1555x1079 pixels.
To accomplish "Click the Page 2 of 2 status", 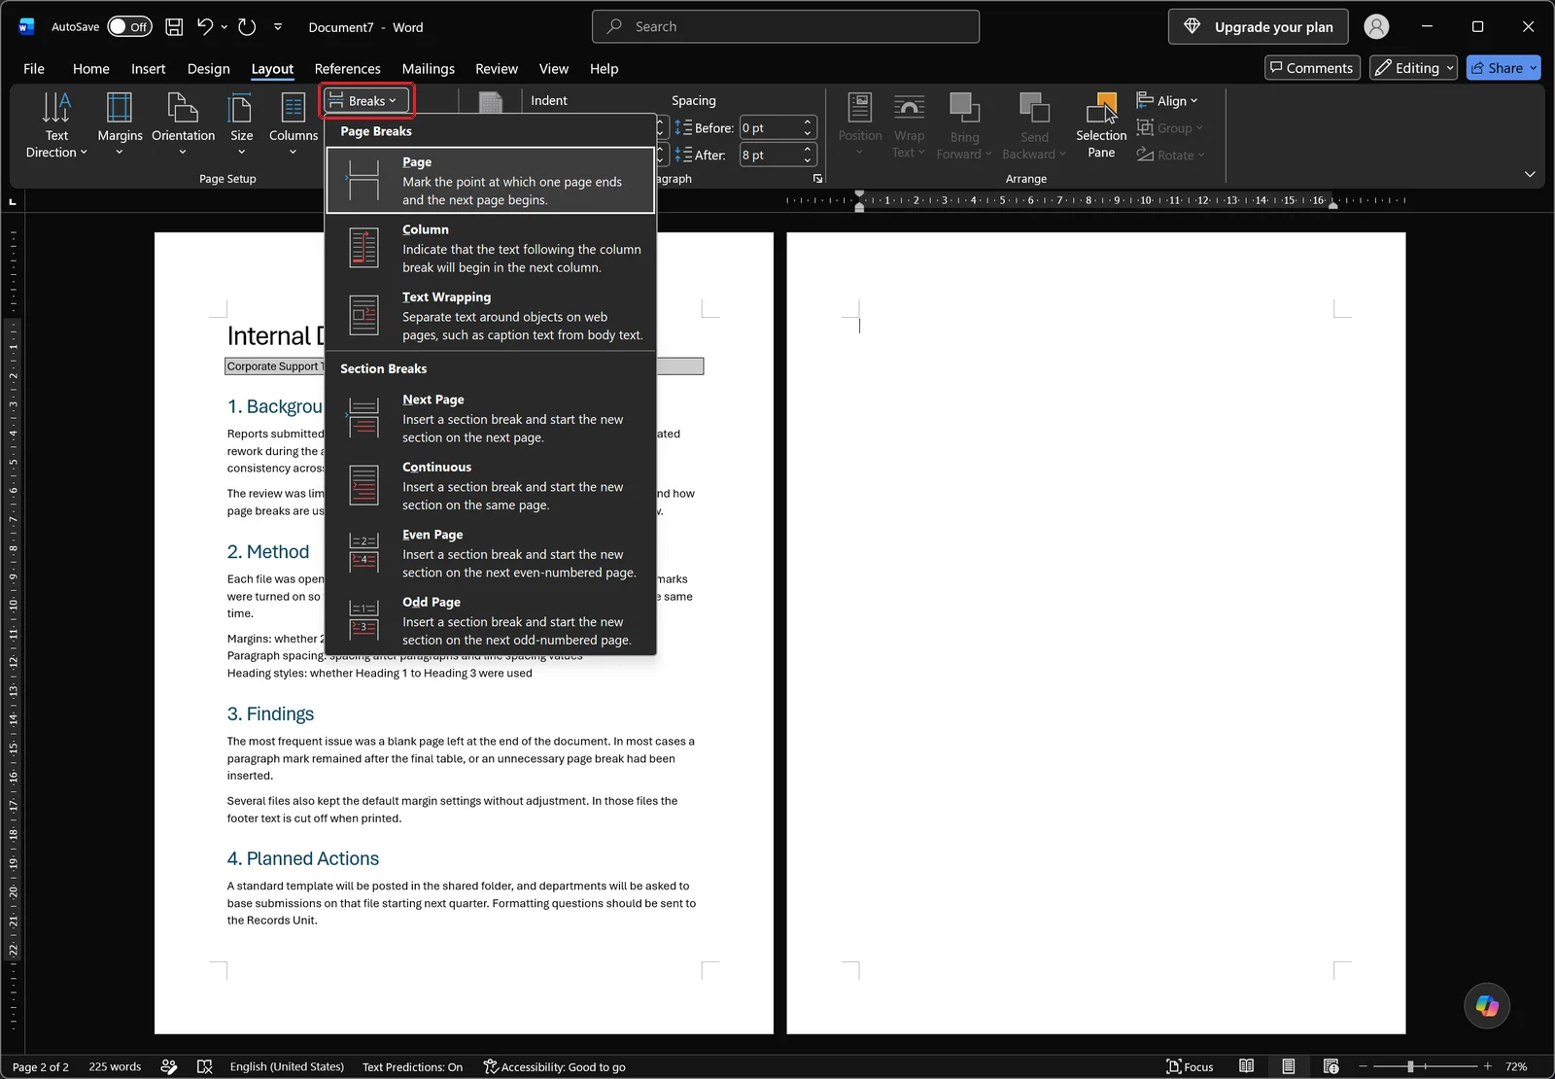I will click(x=40, y=1066).
